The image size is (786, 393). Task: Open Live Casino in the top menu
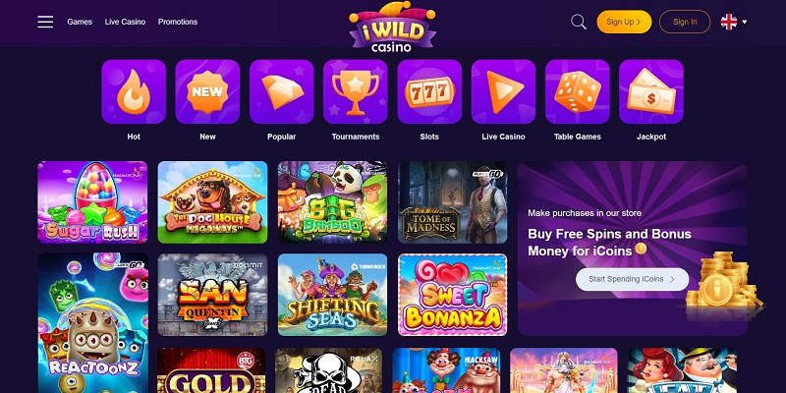[126, 22]
